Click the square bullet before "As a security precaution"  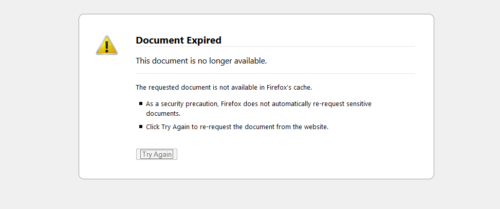click(141, 103)
